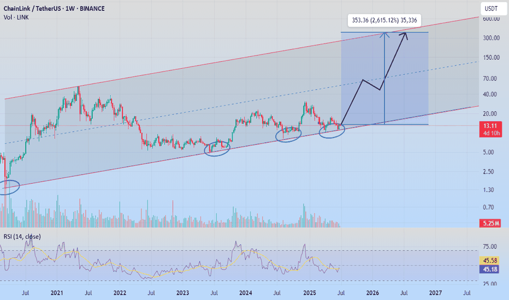Click the 2024 time axis label
Image resolution: width=509 pixels, height=300 pixels.
[245, 293]
